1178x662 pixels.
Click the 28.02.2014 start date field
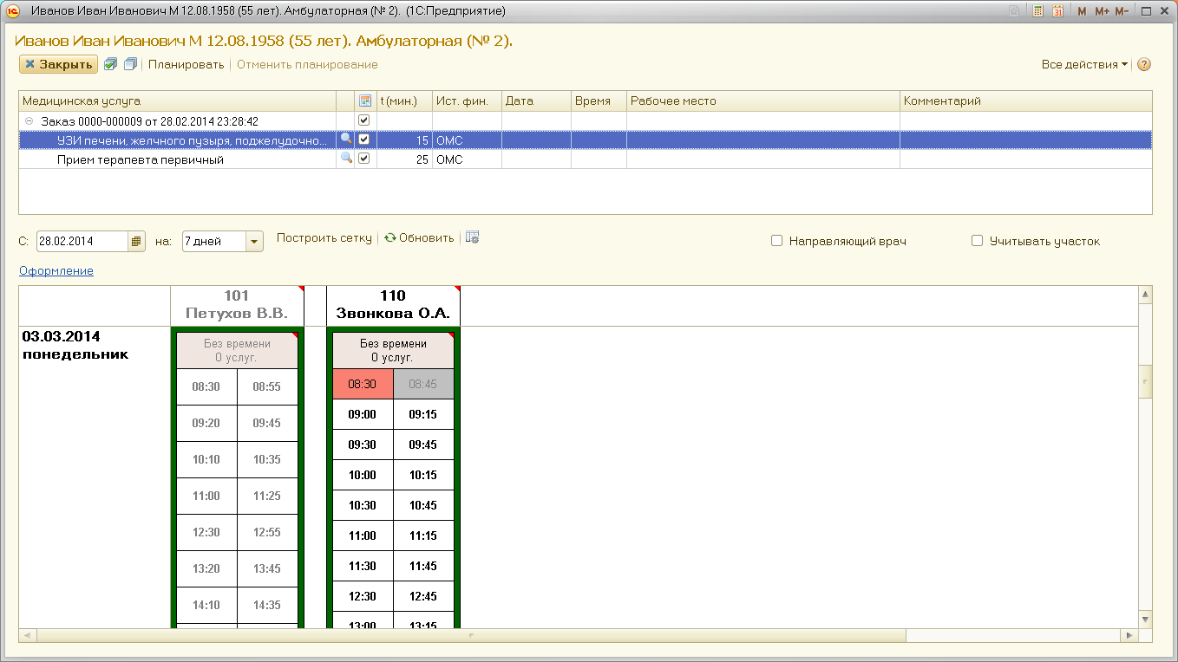(x=83, y=242)
